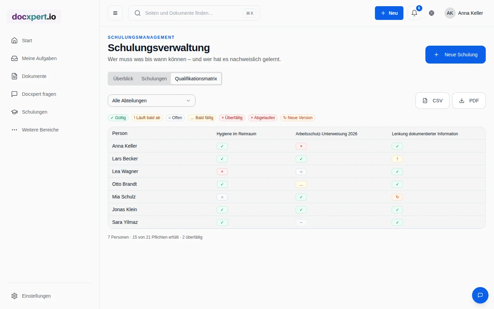Click the docxpert.io logo

tap(34, 16)
